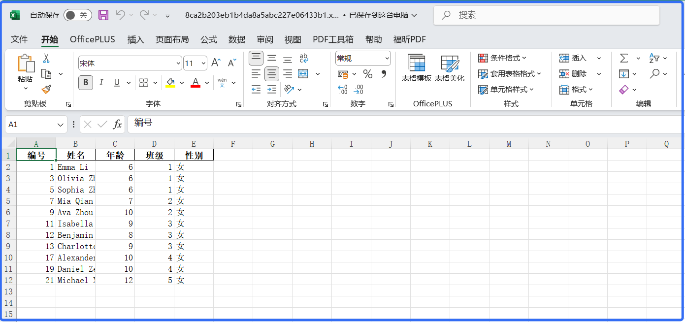Apply percent style to the selection
This screenshot has width=685, height=322.
(367, 73)
